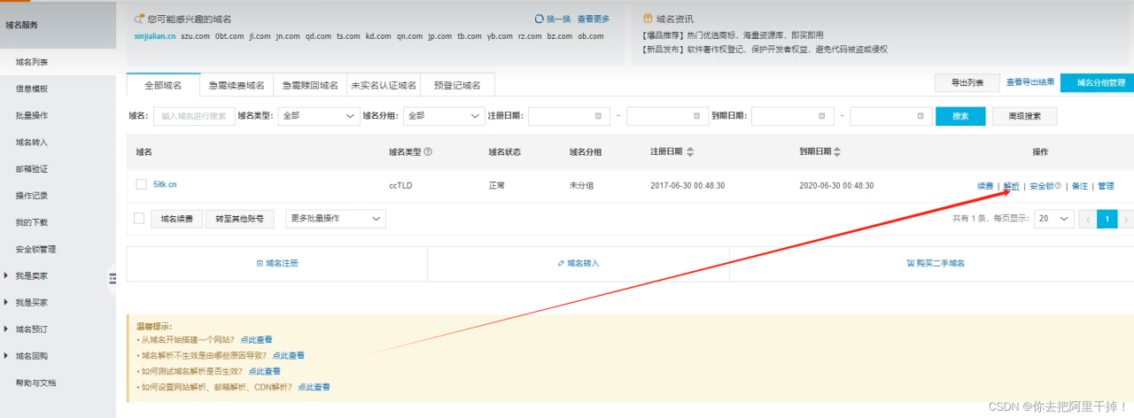Click the help icon next to 域名类型 header
1134x418 pixels.
click(429, 152)
